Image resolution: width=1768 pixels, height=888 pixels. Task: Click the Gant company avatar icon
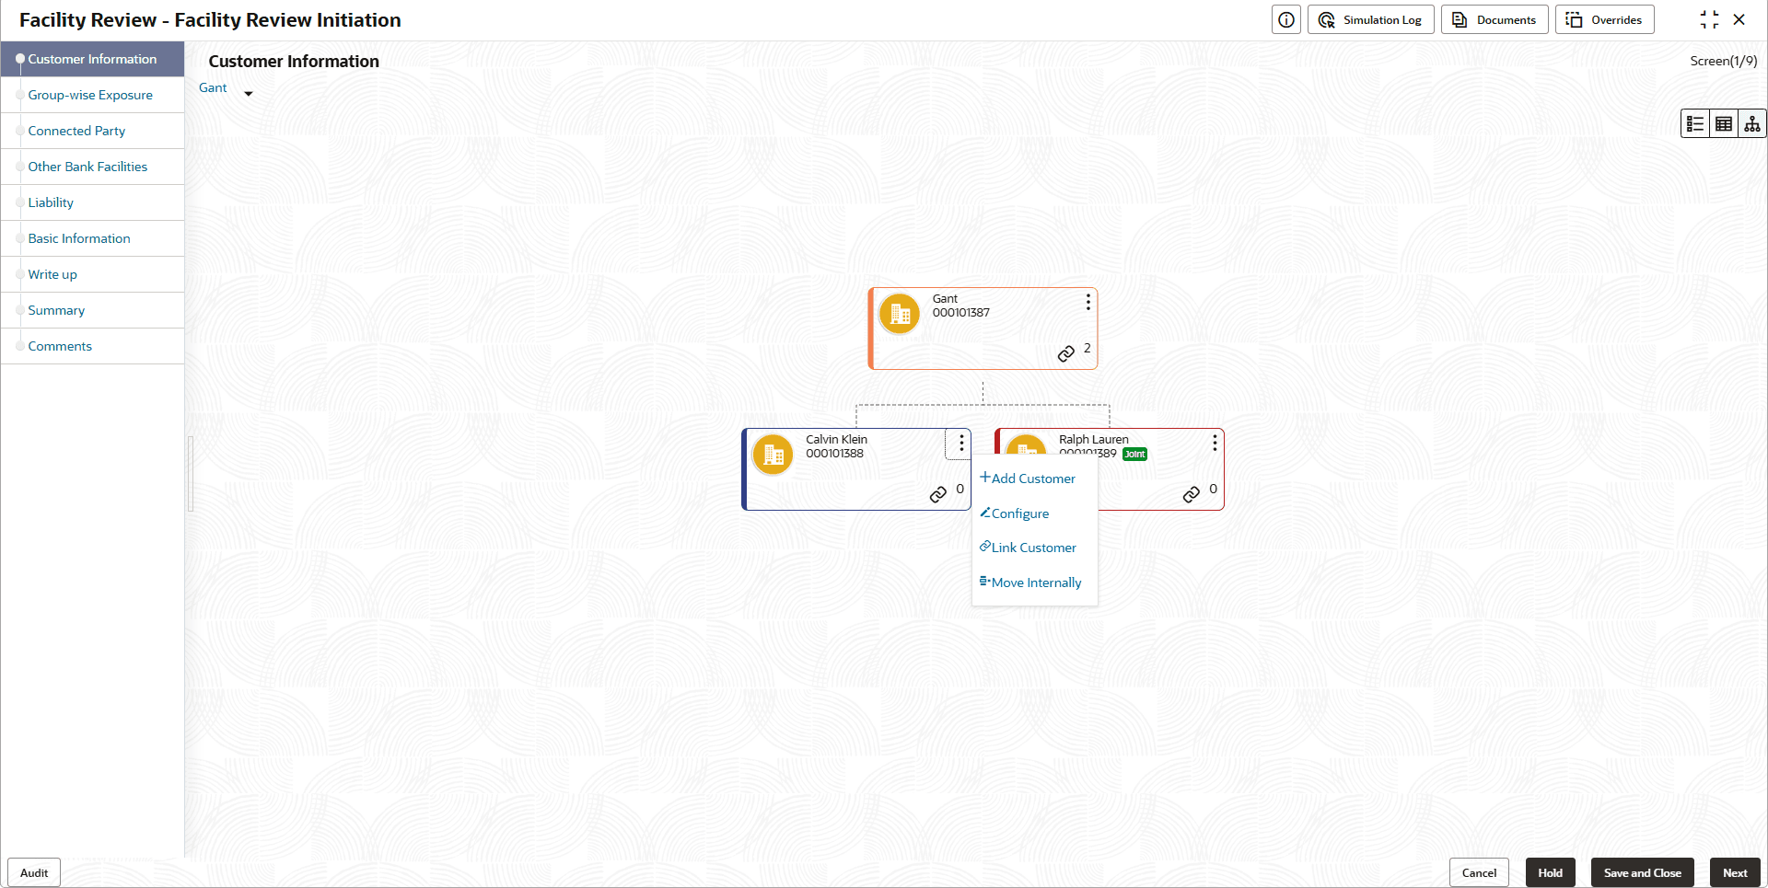[900, 314]
